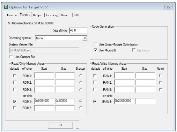This screenshot has width=177, height=132.
Task: Select the Listing tab
Action: (52, 15)
